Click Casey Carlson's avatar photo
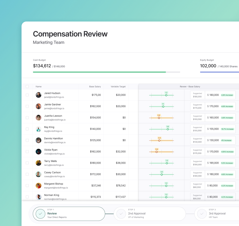Screen dimensions: 239x226 38,174
